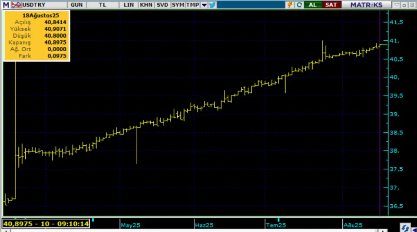Click the MATRIKS logo label
Screen dimensions: 417x232
[x=366, y=5]
